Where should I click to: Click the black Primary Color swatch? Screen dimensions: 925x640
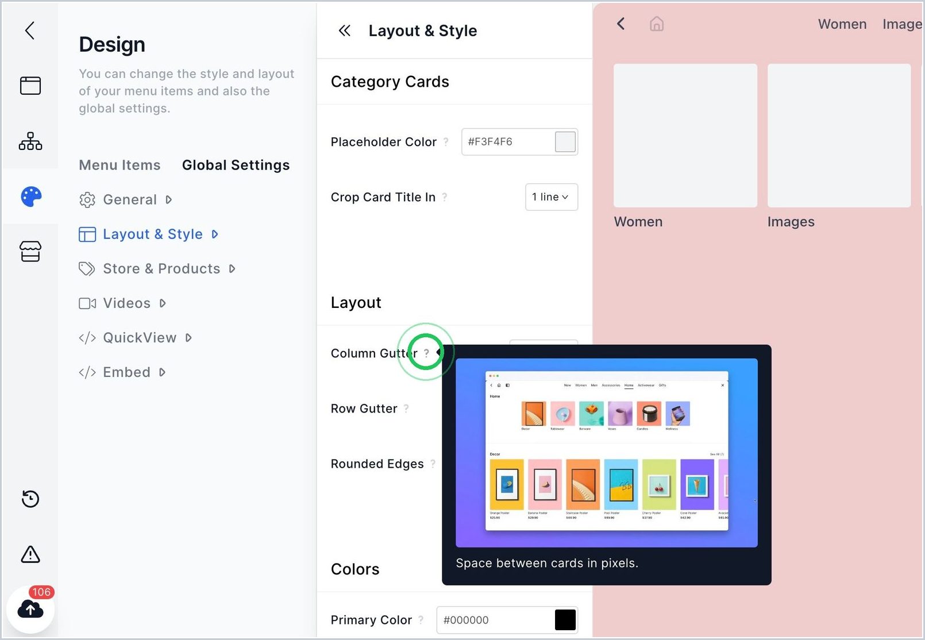click(565, 619)
